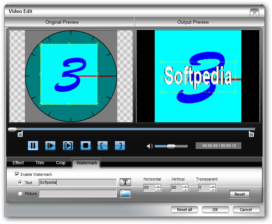Switch to the Effect tab
The height and width of the screenshot is (224, 272).
click(18, 163)
